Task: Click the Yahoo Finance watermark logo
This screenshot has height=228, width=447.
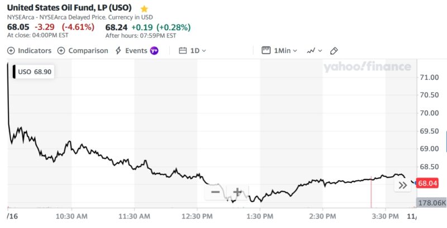Action: [367, 67]
